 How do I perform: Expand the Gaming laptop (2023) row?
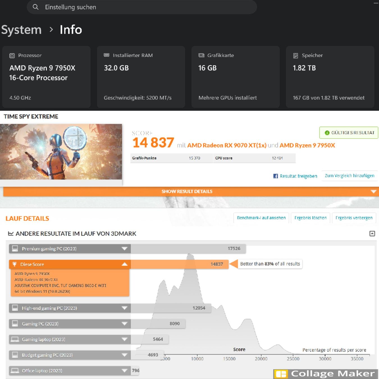(125, 339)
